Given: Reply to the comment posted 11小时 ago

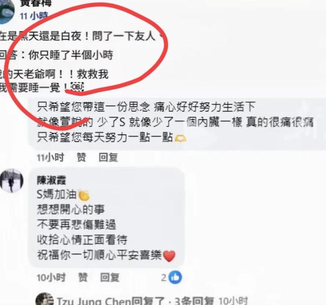Looking at the screenshot, I should (108, 157).
